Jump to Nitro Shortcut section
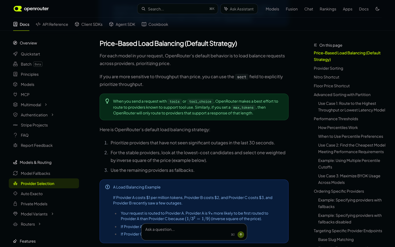 [x=327, y=77]
